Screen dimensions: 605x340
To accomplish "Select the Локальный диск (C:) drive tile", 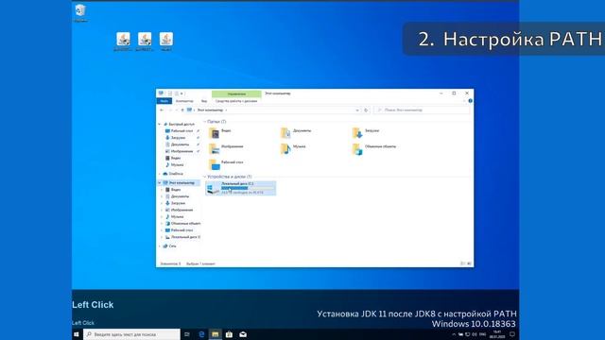I will pyautogui.click(x=241, y=188).
